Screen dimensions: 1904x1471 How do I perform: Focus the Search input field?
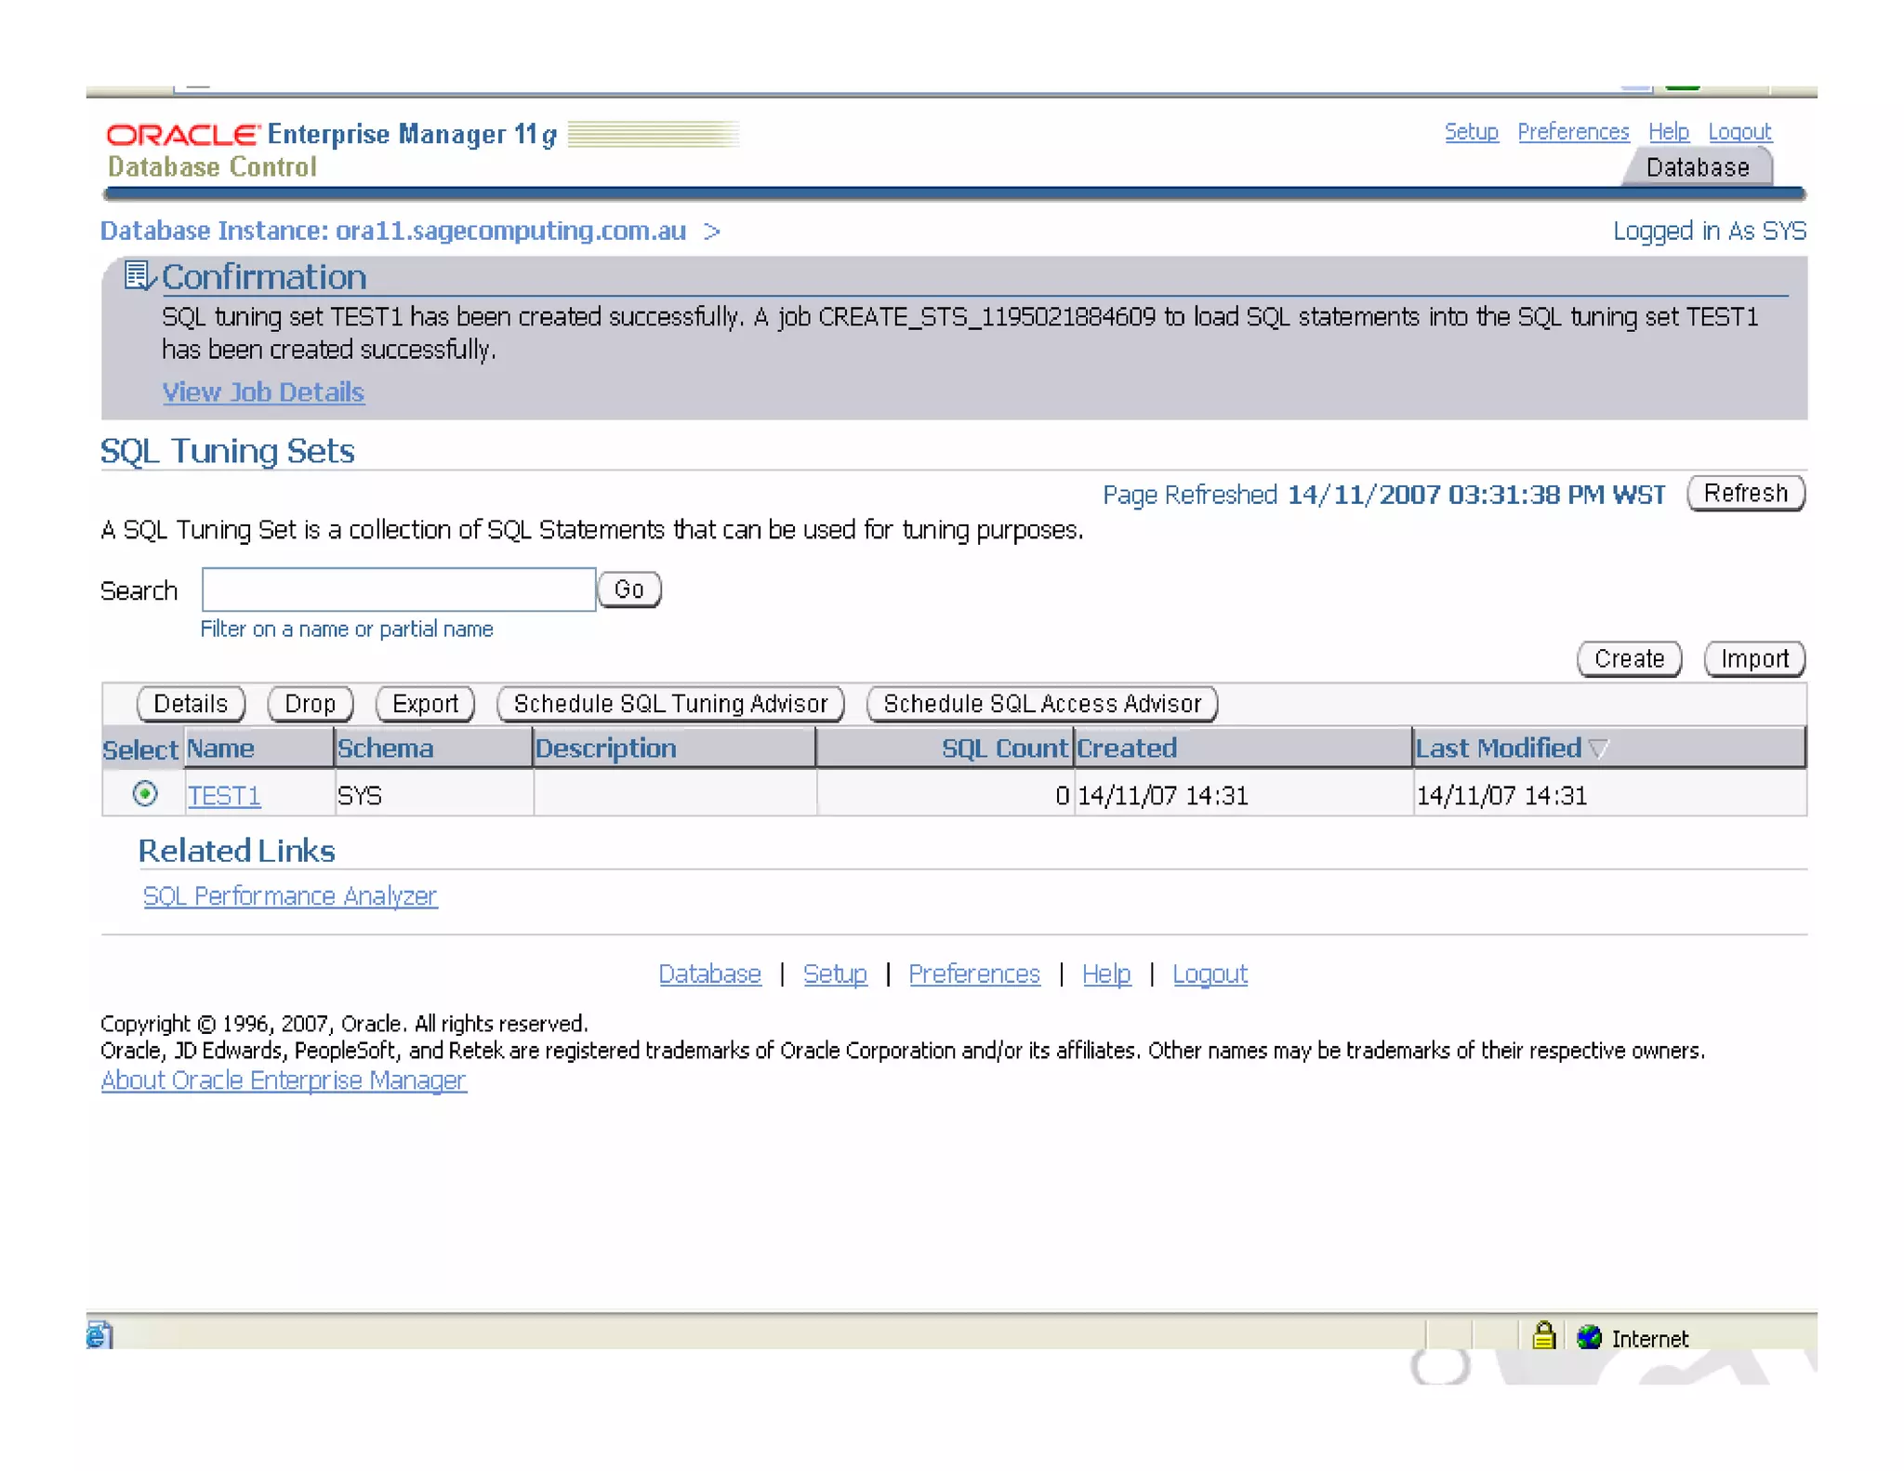pyautogui.click(x=399, y=590)
